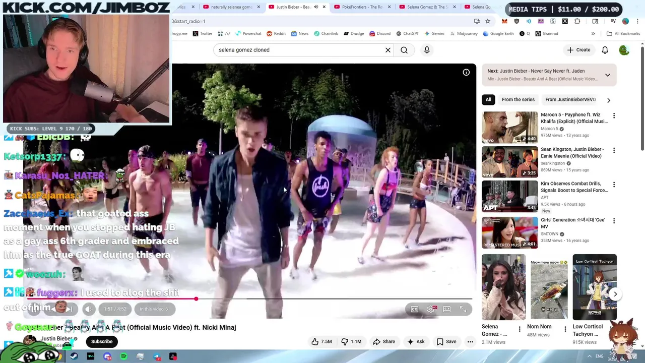Open Kim Observes Combat Drills title
This screenshot has height=363, width=645.
[x=574, y=187]
